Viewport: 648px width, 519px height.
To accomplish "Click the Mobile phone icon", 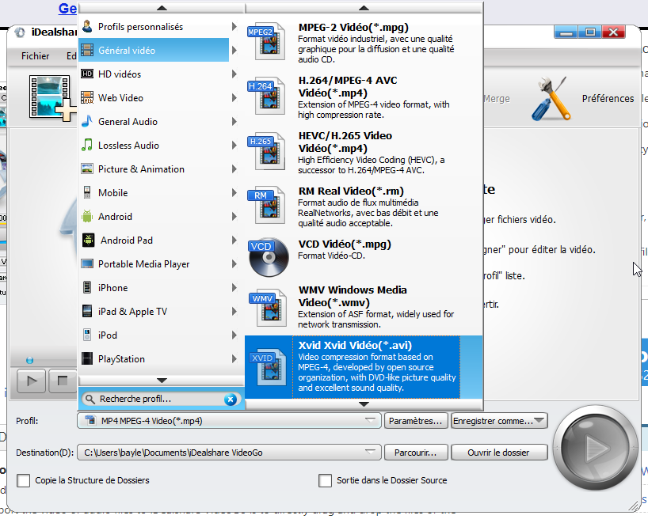I will pyautogui.click(x=87, y=193).
